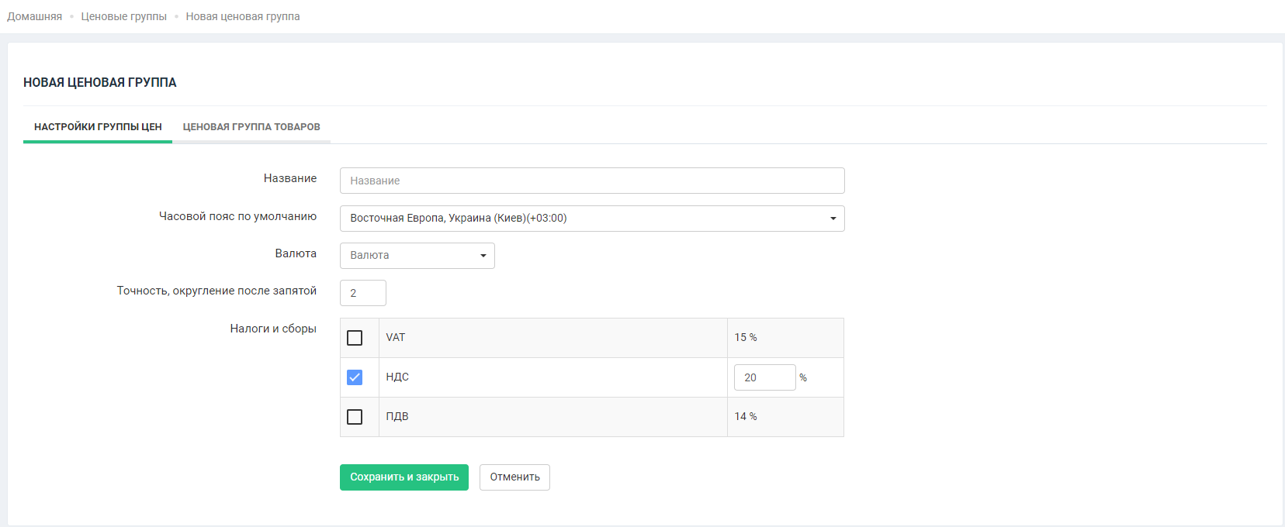The width and height of the screenshot is (1285, 527).
Task: Click the 14 % rate of ПДВ
Action: [x=746, y=417]
